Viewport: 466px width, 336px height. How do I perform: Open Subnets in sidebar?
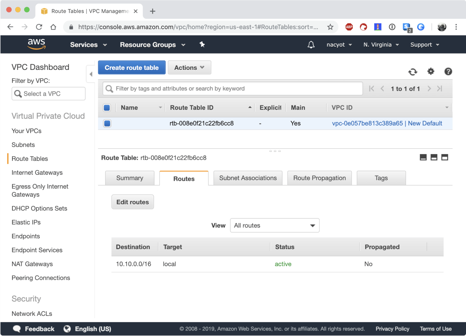point(23,145)
